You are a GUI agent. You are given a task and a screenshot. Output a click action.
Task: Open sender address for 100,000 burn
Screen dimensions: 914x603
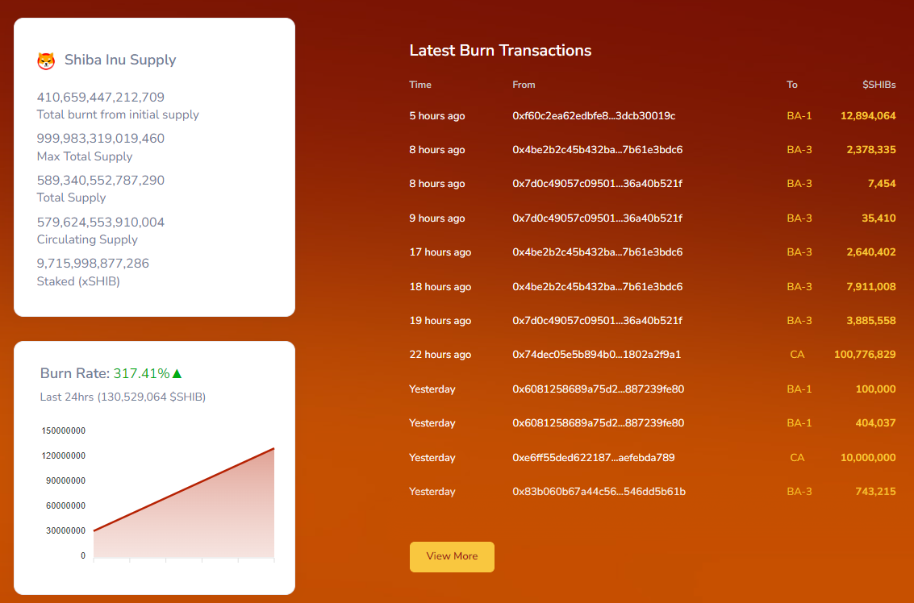[599, 389]
